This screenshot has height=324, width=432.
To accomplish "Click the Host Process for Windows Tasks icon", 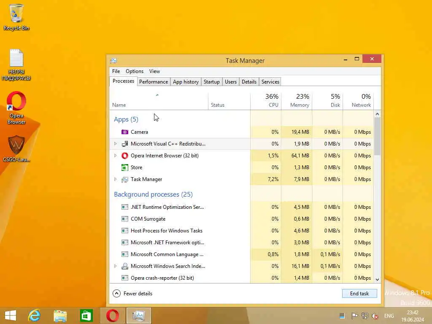I will (x=125, y=231).
